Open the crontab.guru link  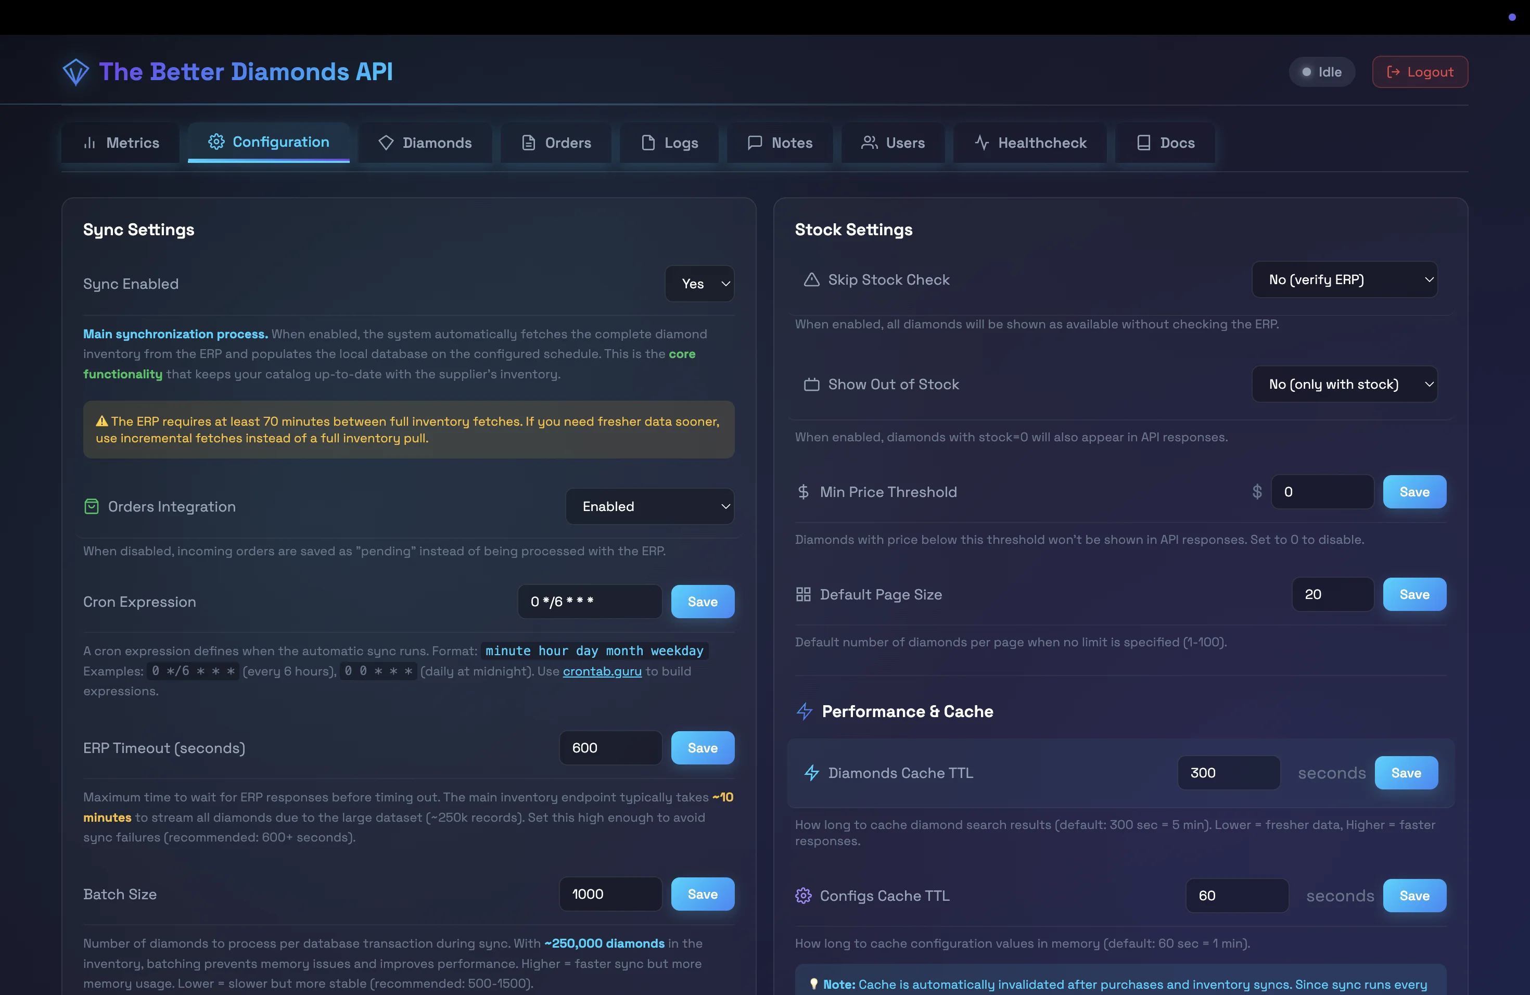(x=602, y=671)
